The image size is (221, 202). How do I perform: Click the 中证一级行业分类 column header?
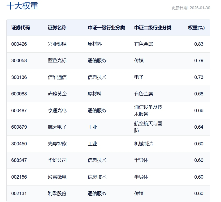pyautogui.click(x=106, y=28)
